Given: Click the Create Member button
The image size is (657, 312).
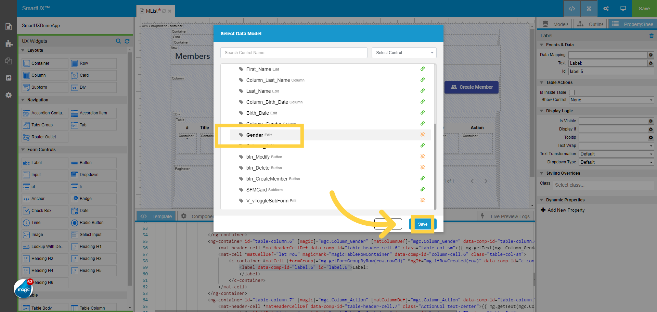Looking at the screenshot, I should click(472, 87).
